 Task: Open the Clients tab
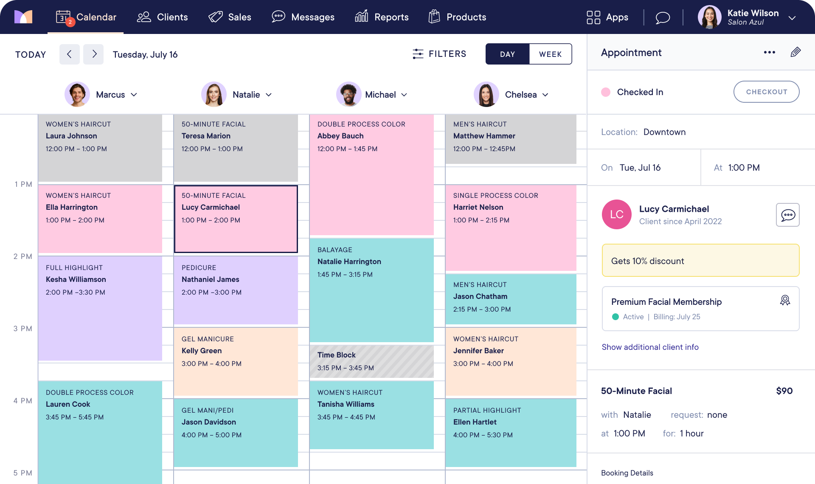click(x=162, y=17)
